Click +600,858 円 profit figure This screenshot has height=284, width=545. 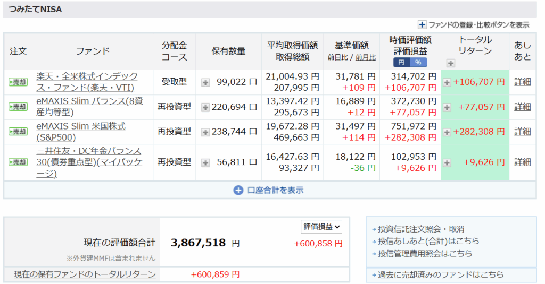point(318,244)
